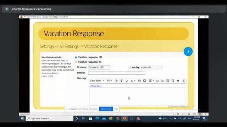227x127 pixels.
Task: Click the Stop sharing button
Action: tap(106, 109)
